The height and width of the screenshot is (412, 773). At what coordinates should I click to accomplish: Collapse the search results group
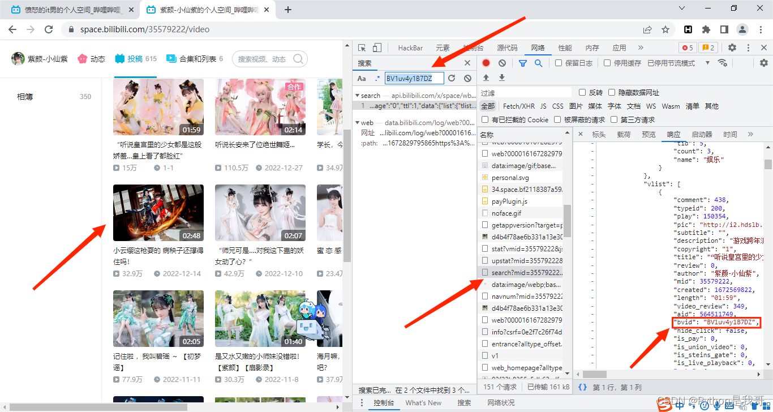pyautogui.click(x=358, y=95)
